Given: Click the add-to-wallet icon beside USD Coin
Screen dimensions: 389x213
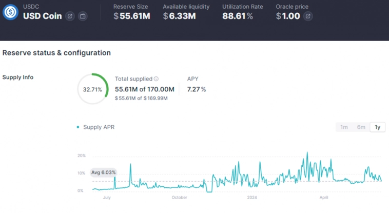Looking at the screenshot, I should (83, 16).
